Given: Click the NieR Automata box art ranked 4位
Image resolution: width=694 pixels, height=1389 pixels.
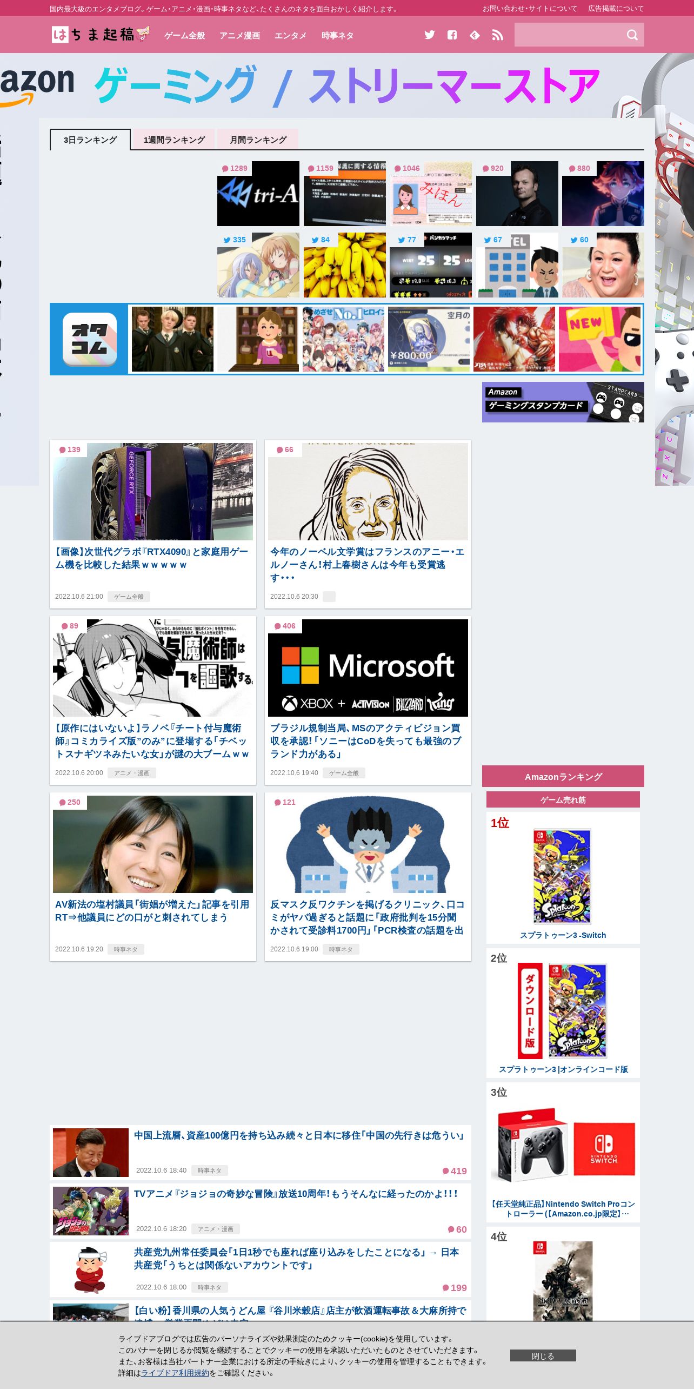Looking at the screenshot, I should click(x=563, y=1281).
